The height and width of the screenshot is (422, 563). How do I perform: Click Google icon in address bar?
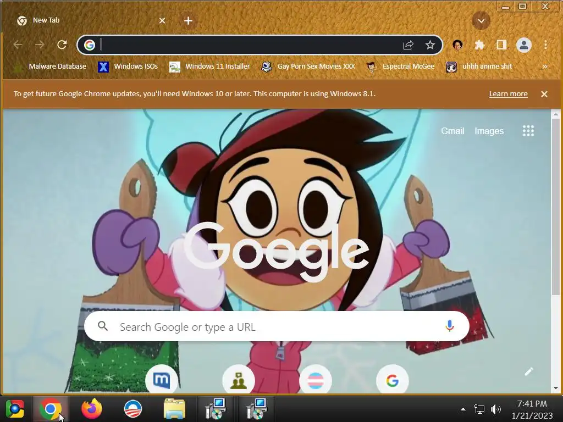click(90, 45)
